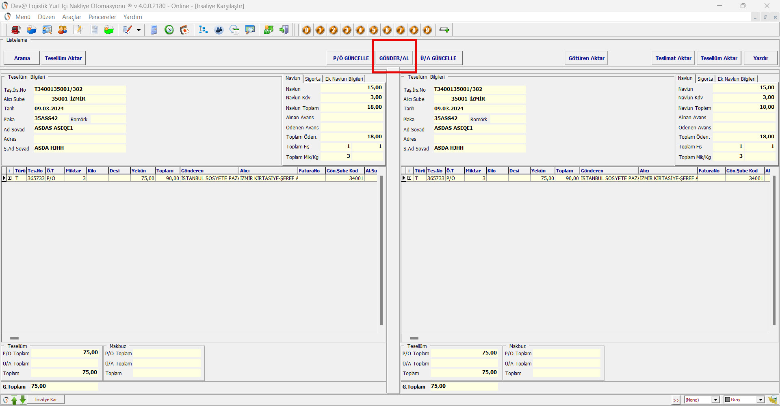Click the green down arrow in status bar
The height and width of the screenshot is (406, 780).
[x=23, y=400]
